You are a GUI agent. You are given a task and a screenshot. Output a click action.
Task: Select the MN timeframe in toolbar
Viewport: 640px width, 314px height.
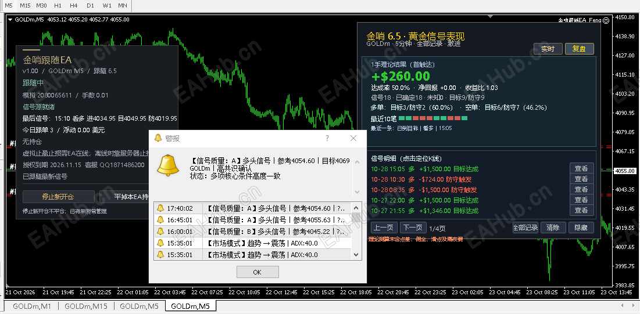click(x=122, y=6)
